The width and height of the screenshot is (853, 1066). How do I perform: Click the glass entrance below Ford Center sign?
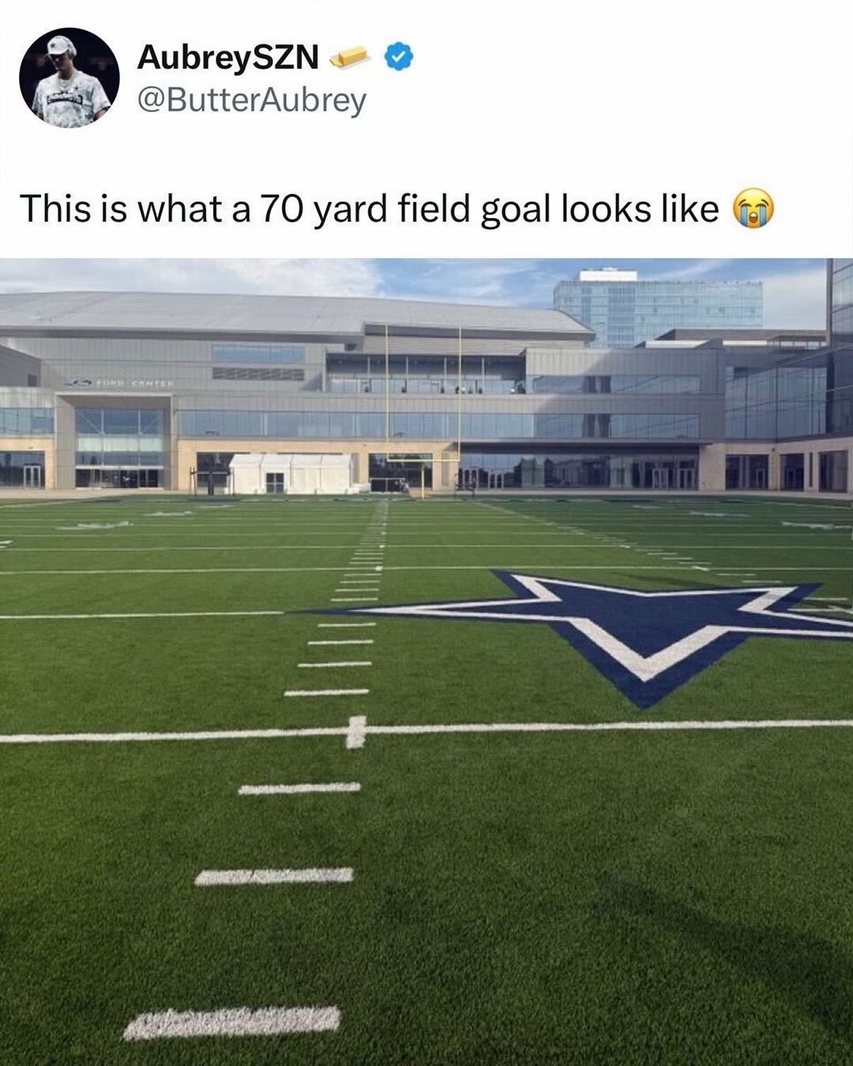[x=118, y=448]
